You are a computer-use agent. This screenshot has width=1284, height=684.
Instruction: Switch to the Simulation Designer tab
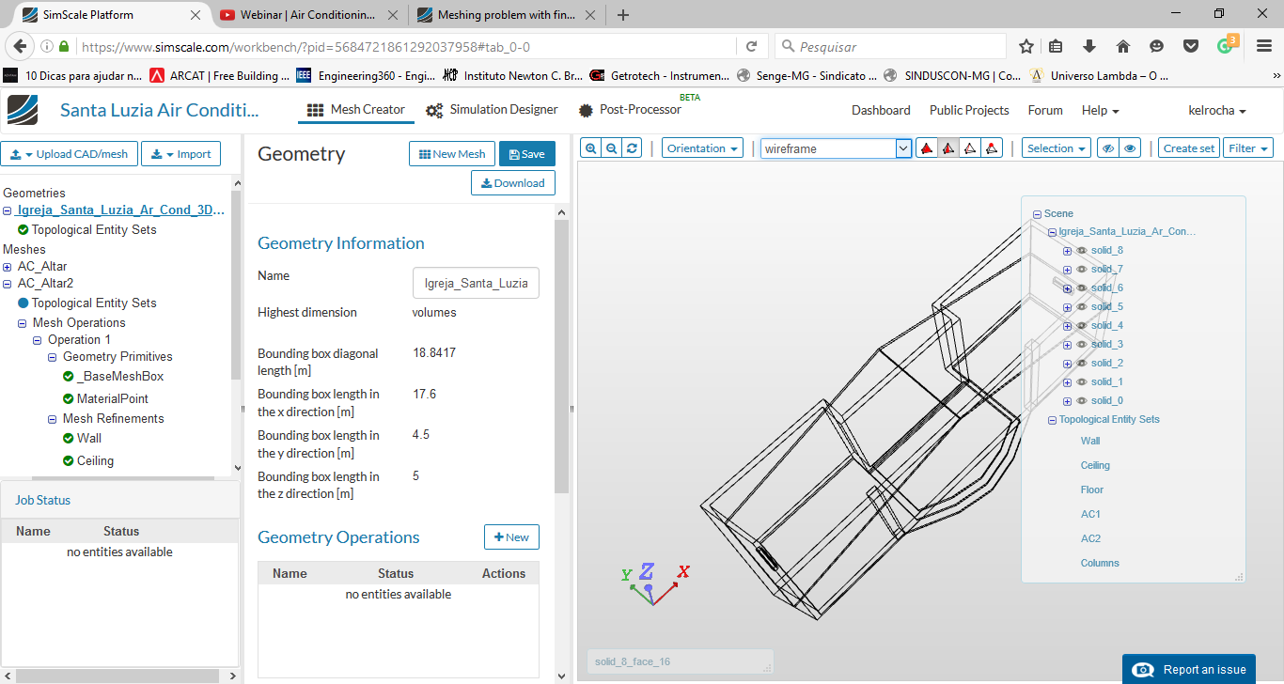click(492, 110)
